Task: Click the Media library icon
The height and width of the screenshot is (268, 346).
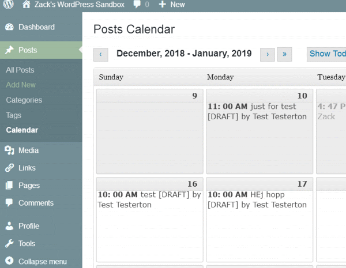Action: coord(9,150)
